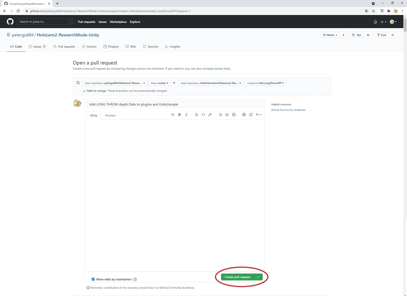
Task: Open the compare across forks link
Action: pyautogui.click(x=216, y=69)
